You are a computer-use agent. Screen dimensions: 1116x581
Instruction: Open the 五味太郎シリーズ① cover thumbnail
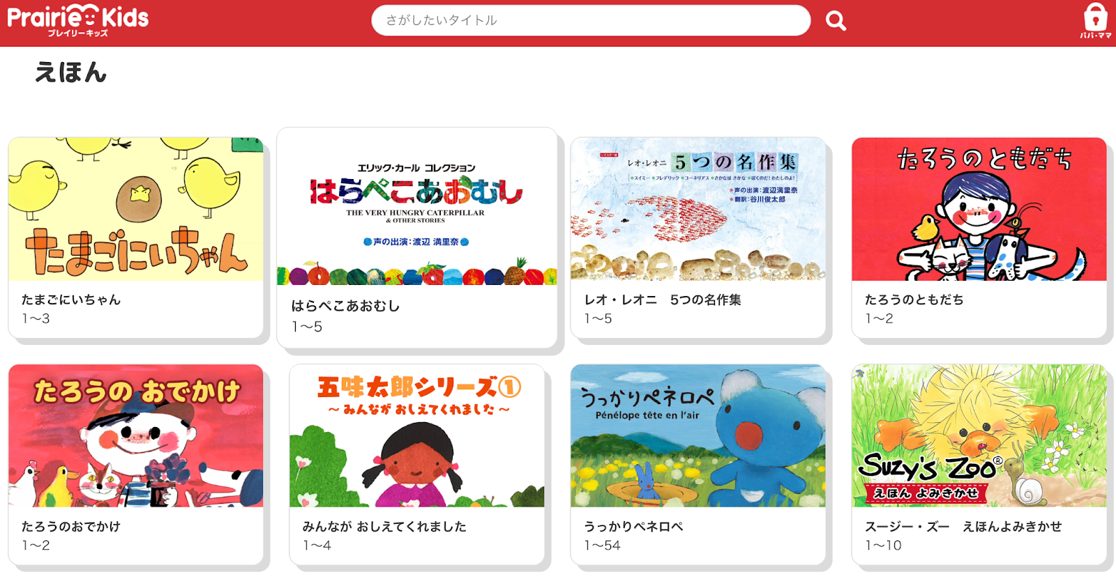point(417,435)
